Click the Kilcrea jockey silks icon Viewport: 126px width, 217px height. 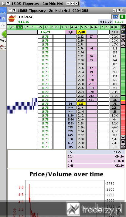coord(12,19)
